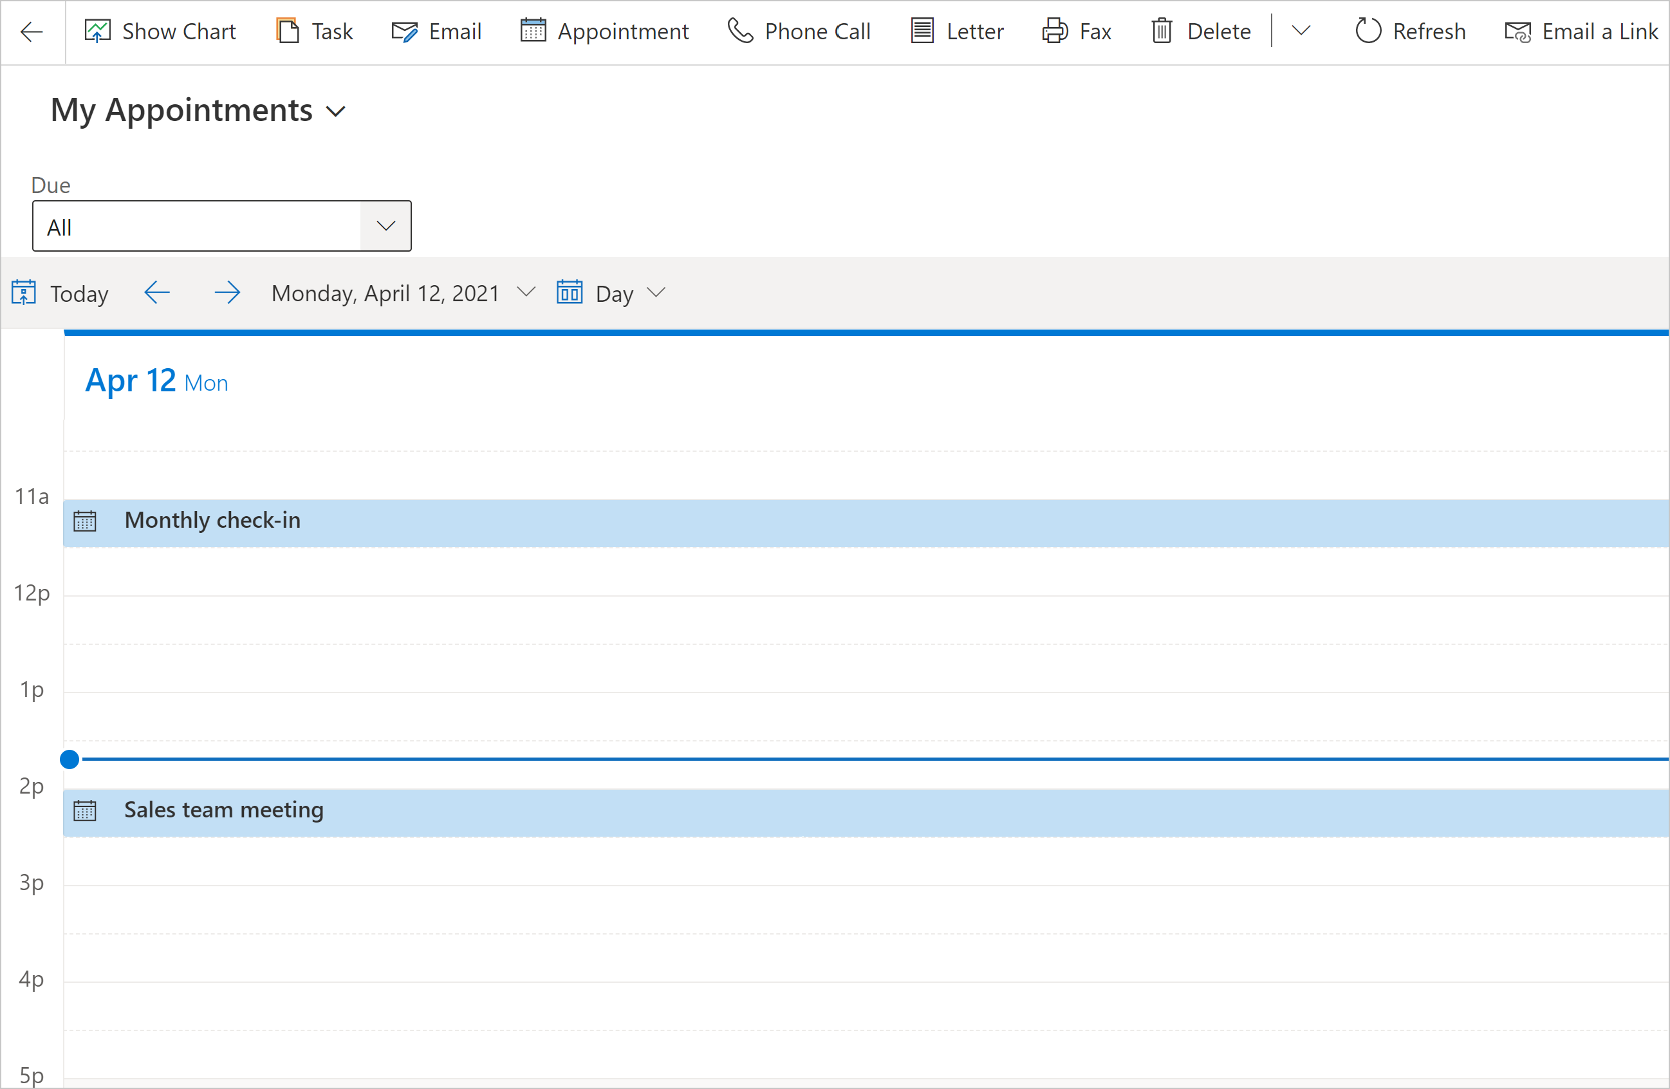Click the Letter menu item
Viewport: 1670px width, 1089px height.
pyautogui.click(x=972, y=32)
